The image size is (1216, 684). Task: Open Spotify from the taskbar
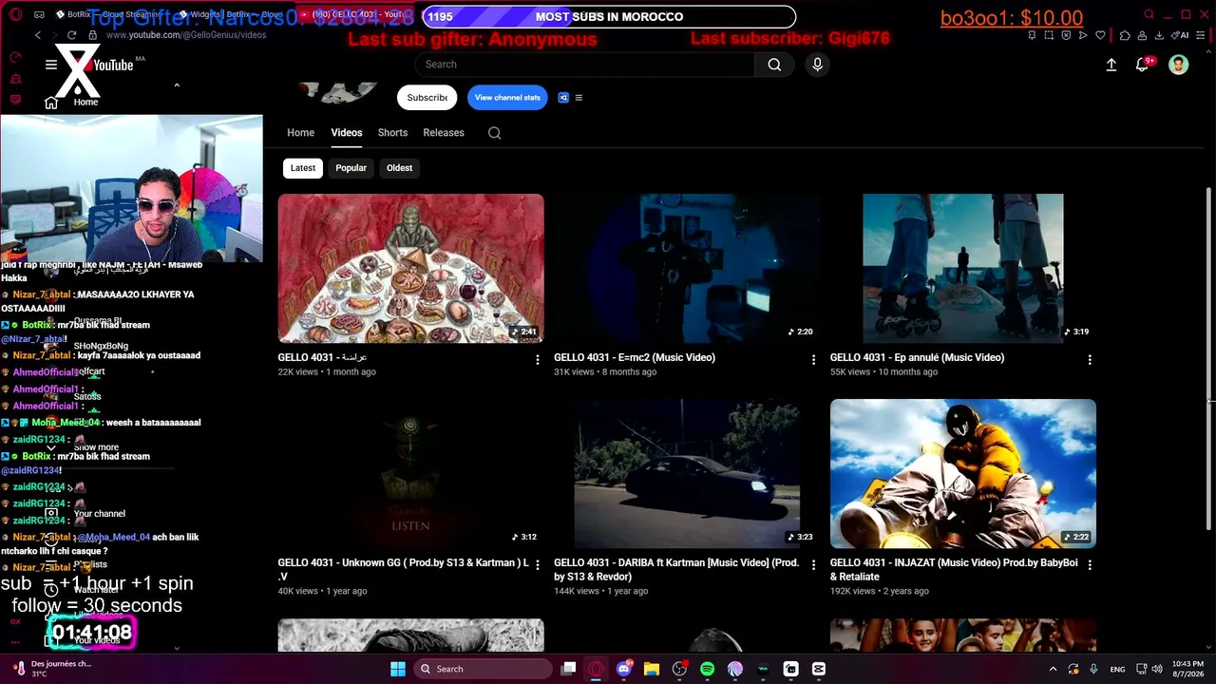(x=707, y=669)
